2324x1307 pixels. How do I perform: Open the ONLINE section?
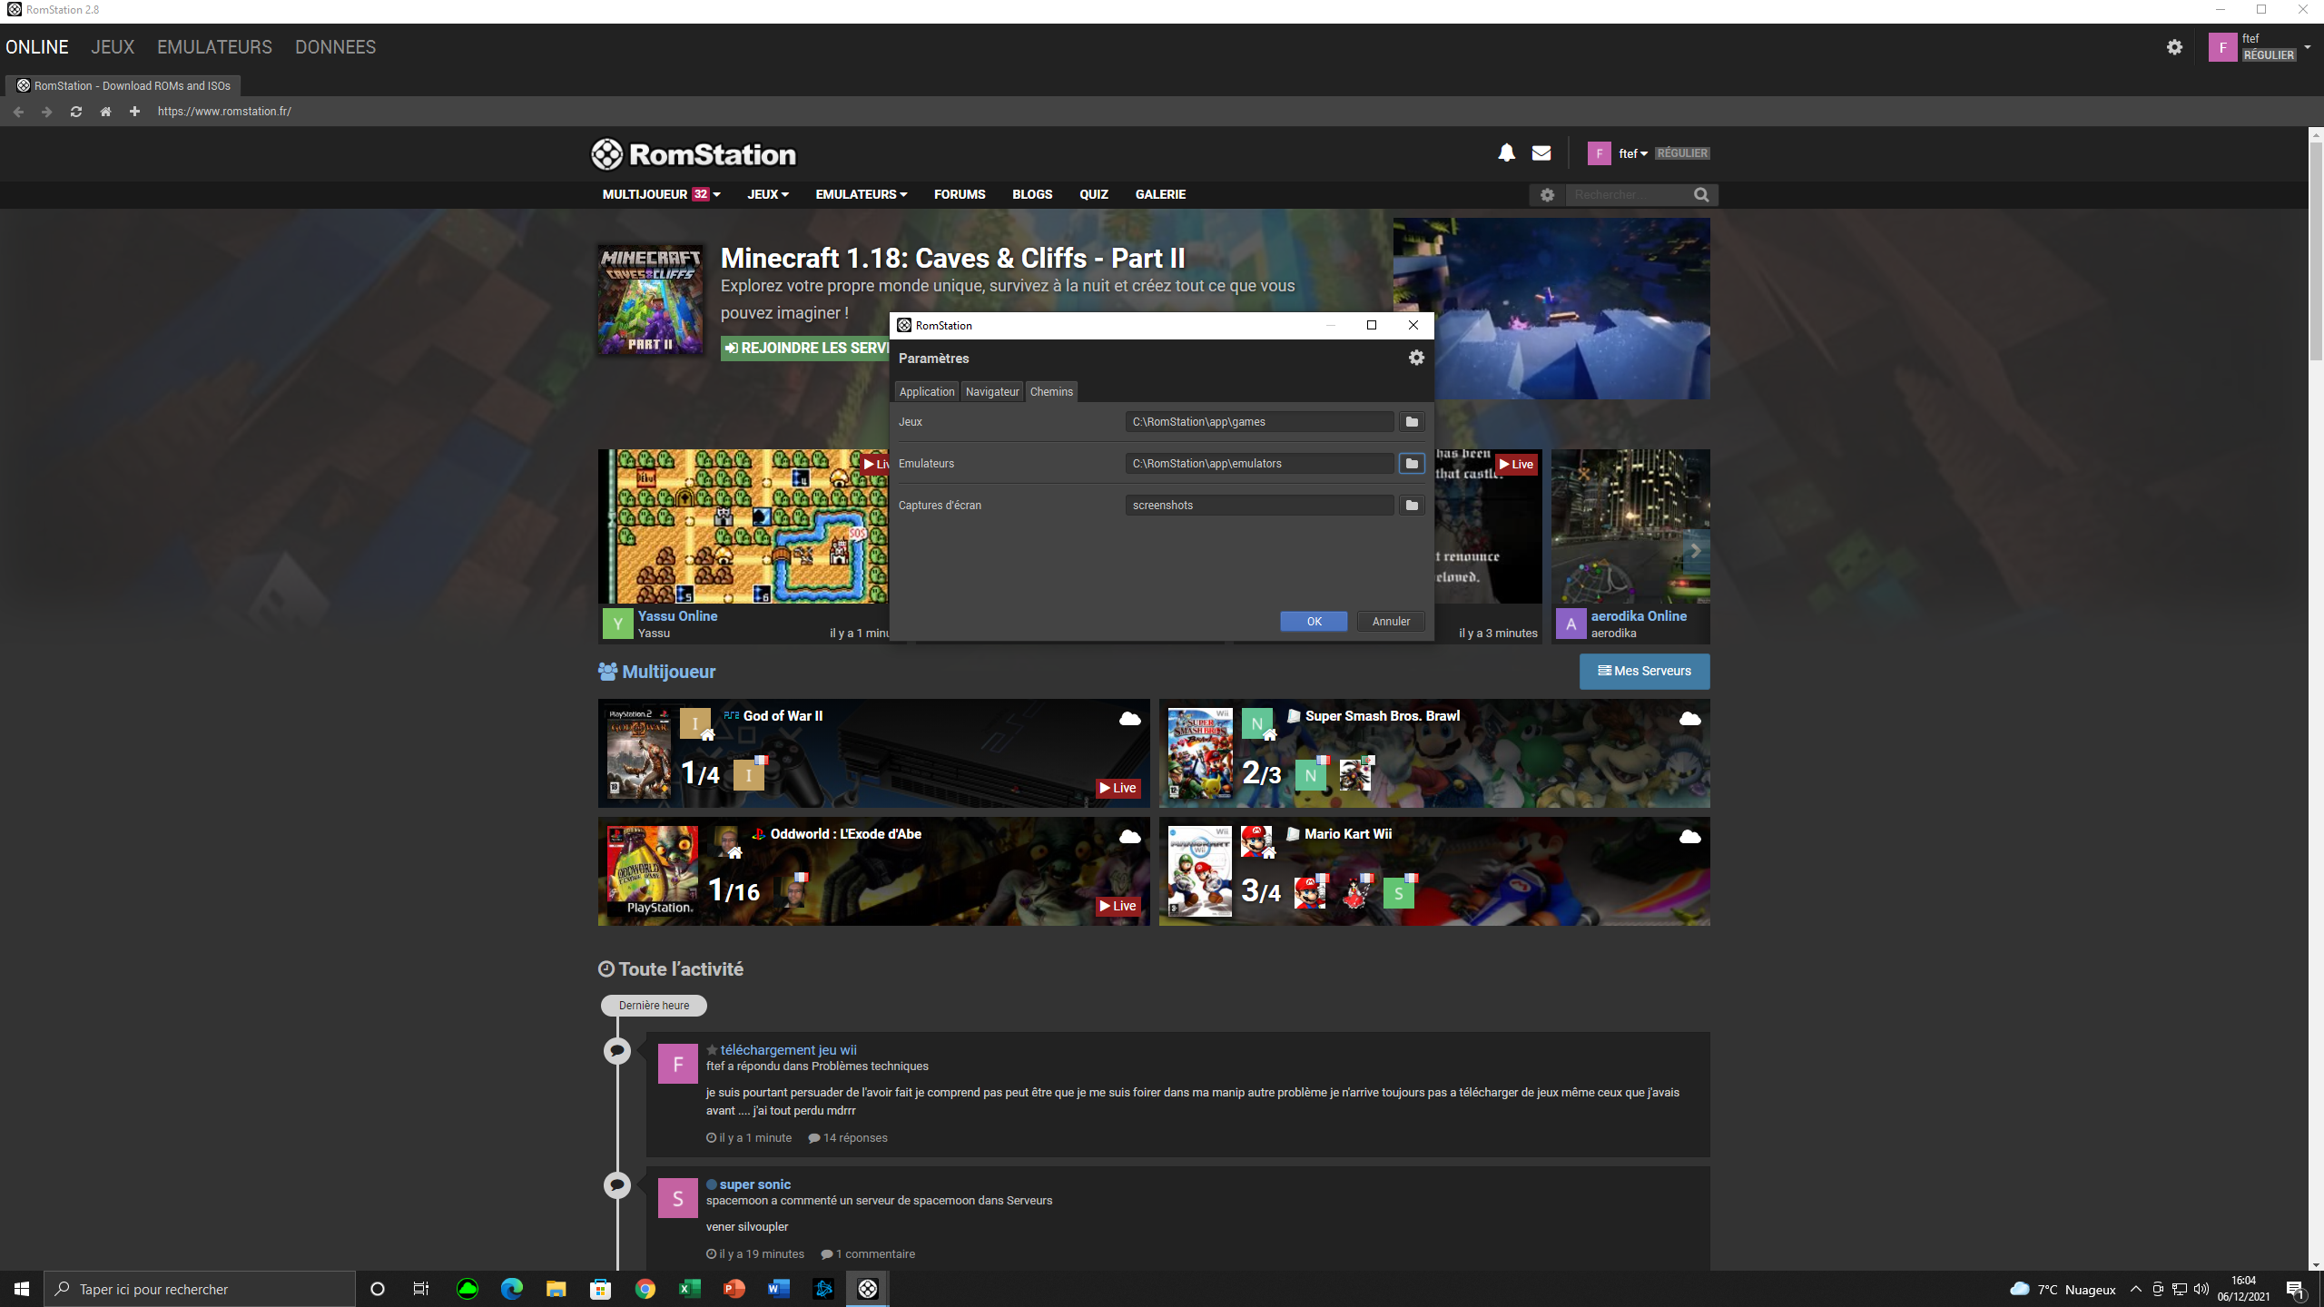37,47
